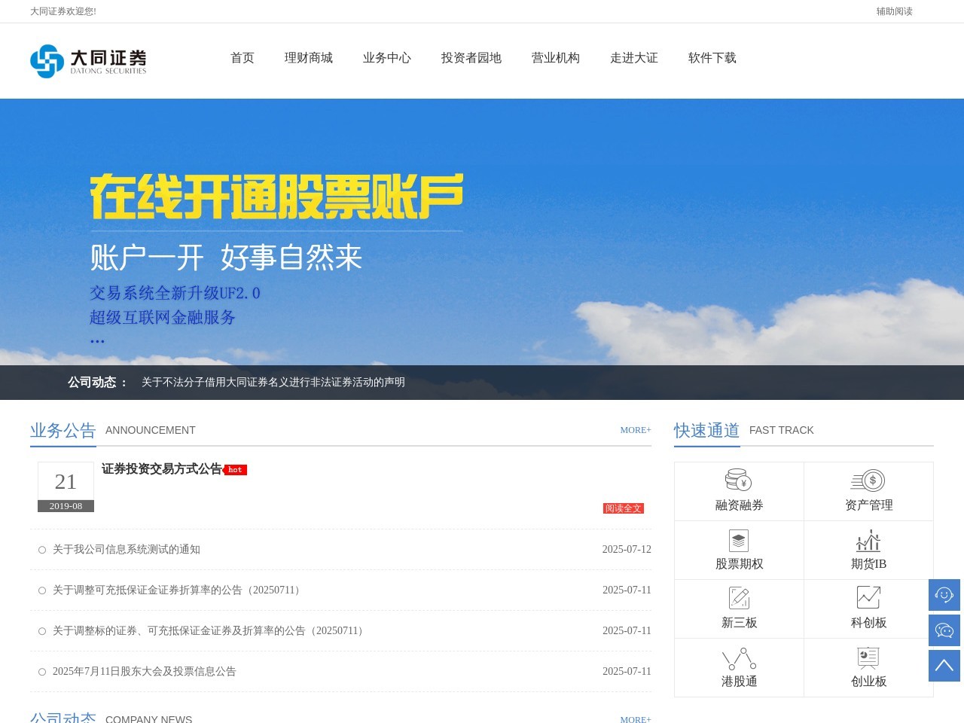Image resolution: width=964 pixels, height=723 pixels.
Task: Open the 新三板 document icon
Action: (x=739, y=598)
